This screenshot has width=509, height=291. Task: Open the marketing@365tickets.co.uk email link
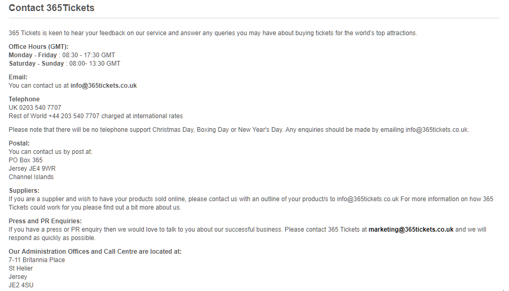tap(411, 230)
